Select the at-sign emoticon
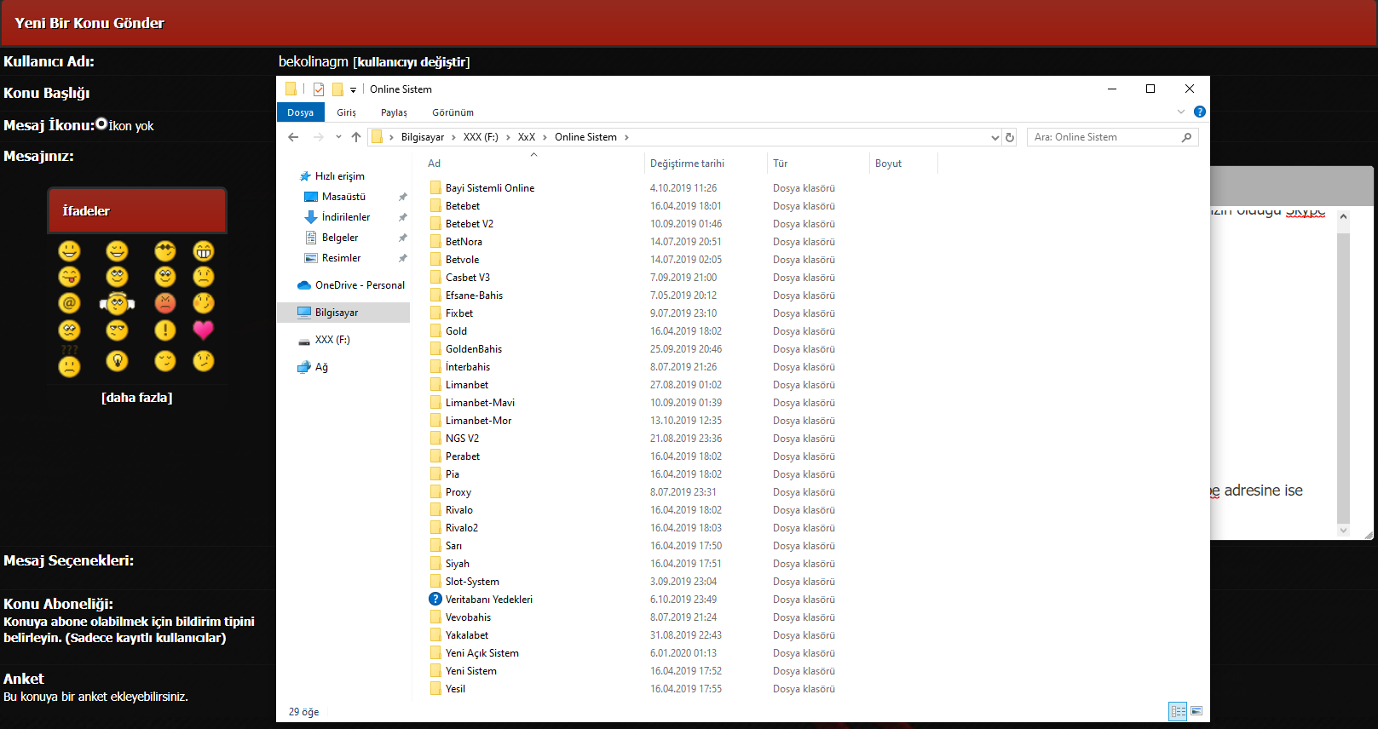1378x729 pixels. point(69,303)
